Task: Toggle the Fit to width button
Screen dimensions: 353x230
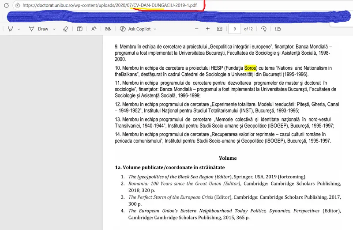Action: pyautogui.click(x=220, y=29)
